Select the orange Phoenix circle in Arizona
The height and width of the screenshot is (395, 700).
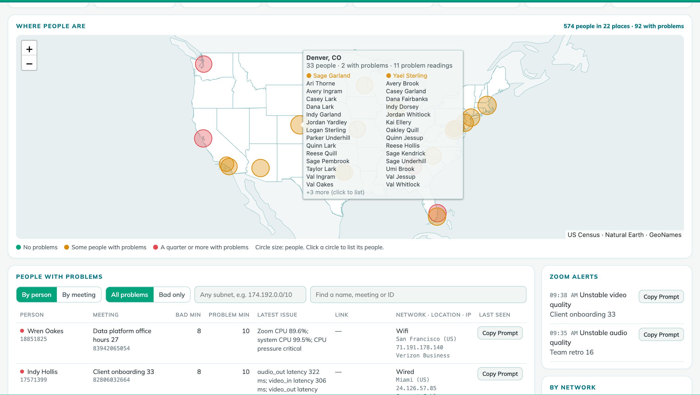[x=260, y=168]
